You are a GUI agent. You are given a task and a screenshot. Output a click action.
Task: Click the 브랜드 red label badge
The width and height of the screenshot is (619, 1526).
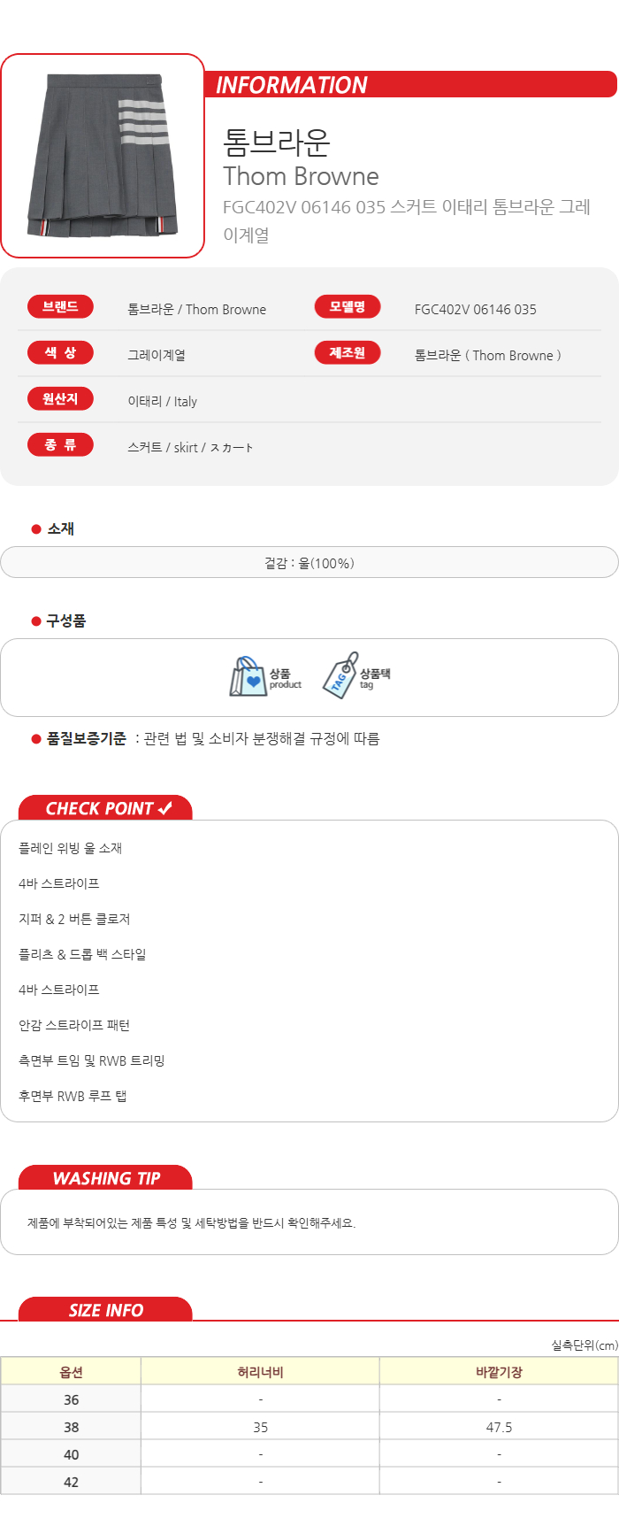pyautogui.click(x=60, y=307)
